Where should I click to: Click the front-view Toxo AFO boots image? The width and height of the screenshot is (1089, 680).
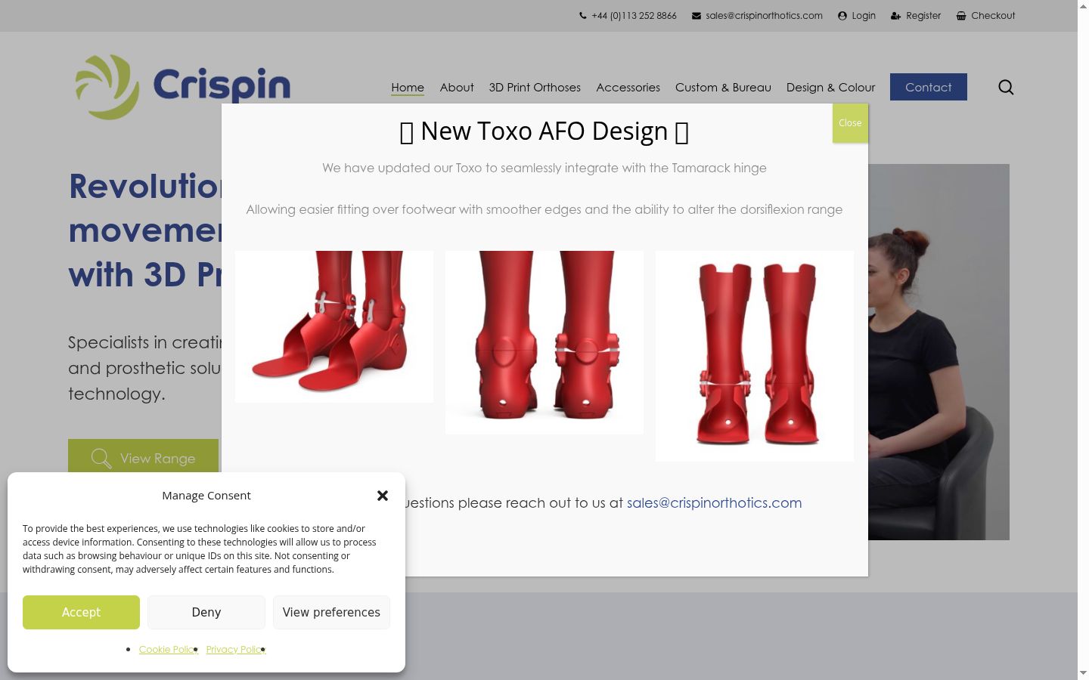(x=755, y=356)
